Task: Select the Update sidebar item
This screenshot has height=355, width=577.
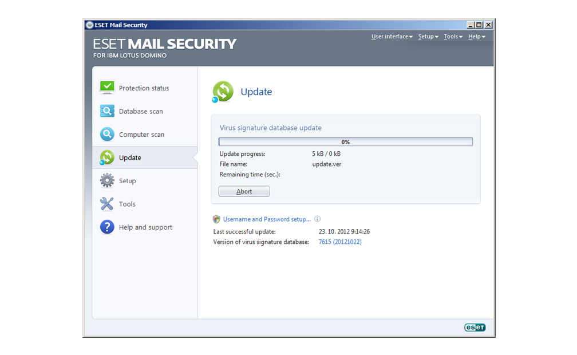Action: 145,157
